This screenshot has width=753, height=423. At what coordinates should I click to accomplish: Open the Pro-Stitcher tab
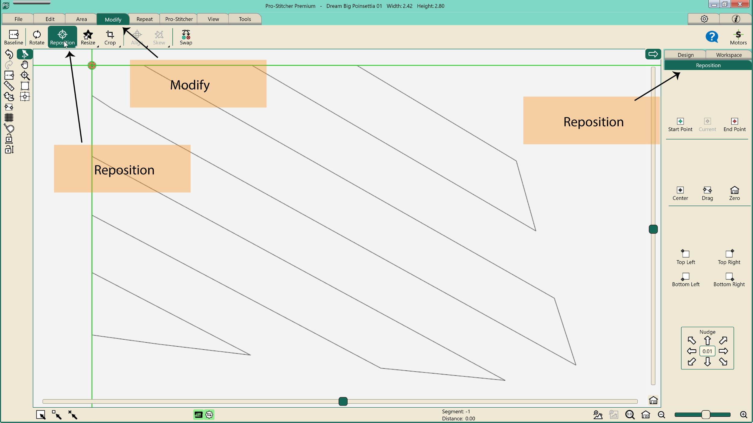coord(179,19)
